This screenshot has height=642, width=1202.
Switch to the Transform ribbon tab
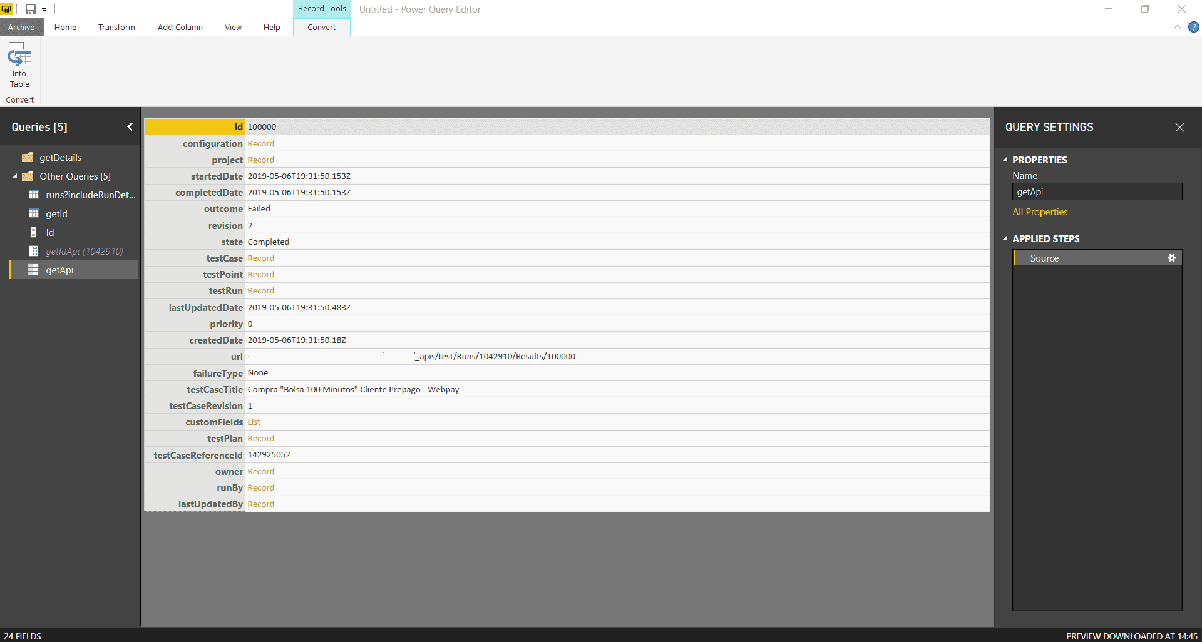click(x=116, y=27)
